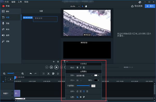Open the 18.6% zoom dropdown
The width and height of the screenshot is (156, 102).
(x=75, y=6)
